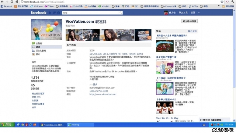Open the Mobile01 bookmark
Screen dimensions: 236x133
coord(104,7)
